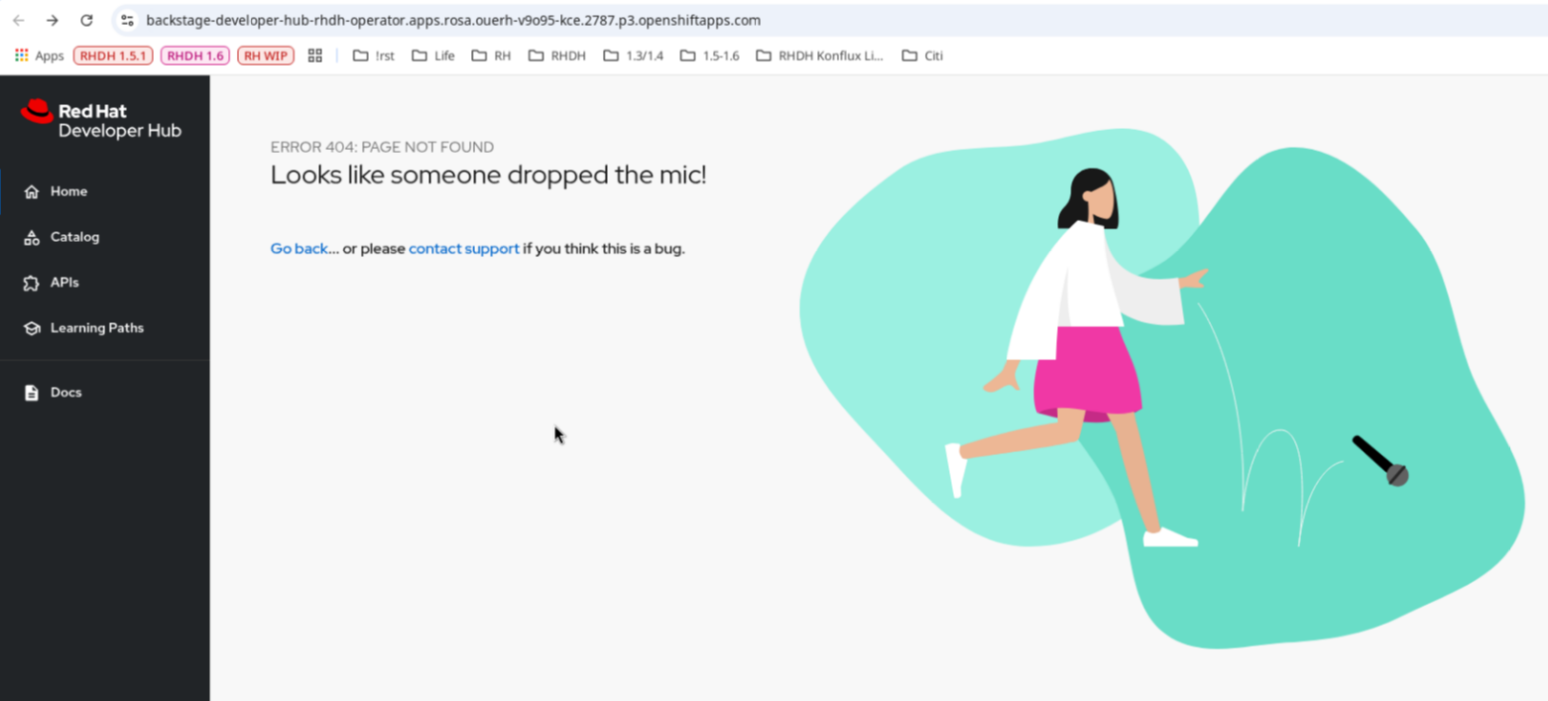Click the browser forward arrow

click(x=53, y=20)
